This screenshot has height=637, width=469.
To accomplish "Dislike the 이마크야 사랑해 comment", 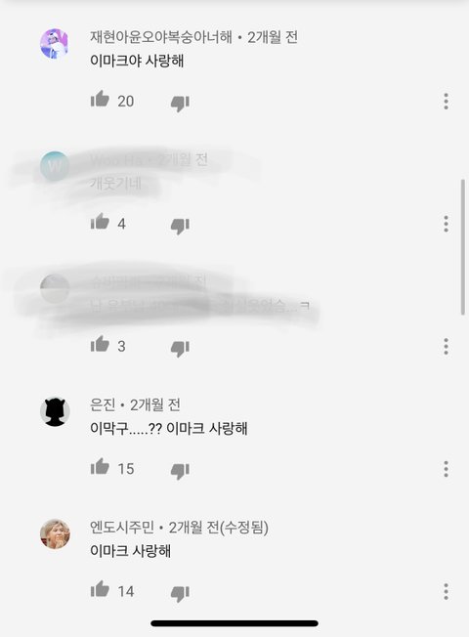I will [180, 104].
